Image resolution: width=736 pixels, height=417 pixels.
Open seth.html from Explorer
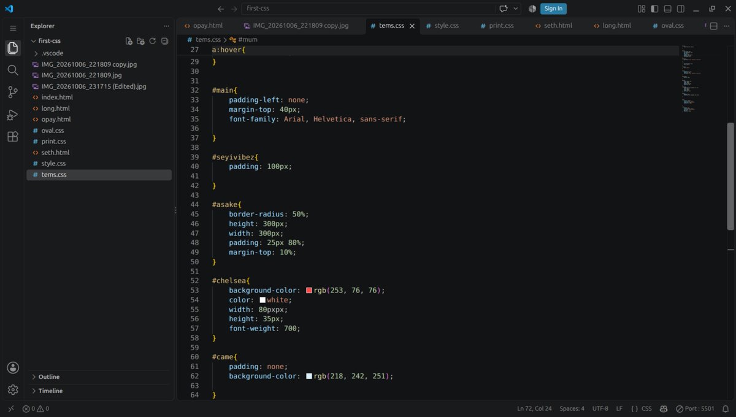tap(55, 152)
